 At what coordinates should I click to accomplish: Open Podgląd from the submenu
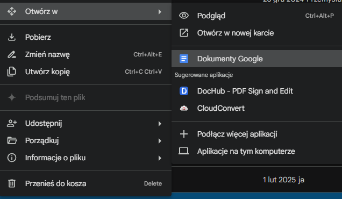coord(256,16)
